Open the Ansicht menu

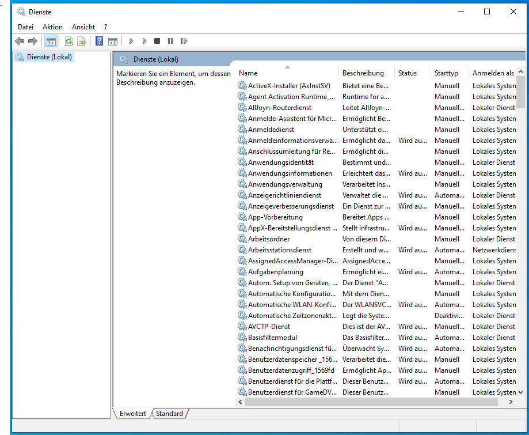point(83,27)
